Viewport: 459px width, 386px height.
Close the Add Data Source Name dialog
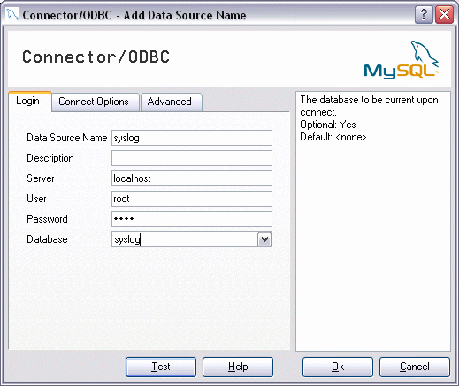tap(444, 14)
